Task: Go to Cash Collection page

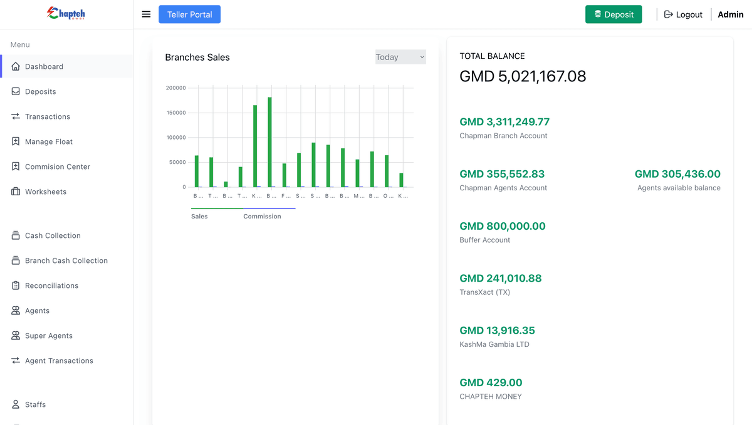Action: tap(53, 235)
